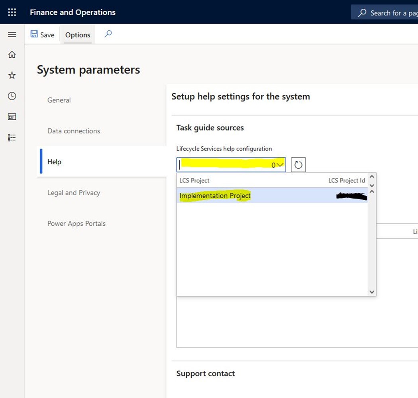Open the app launcher waffle icon
The width and height of the screenshot is (418, 398).
point(12,12)
